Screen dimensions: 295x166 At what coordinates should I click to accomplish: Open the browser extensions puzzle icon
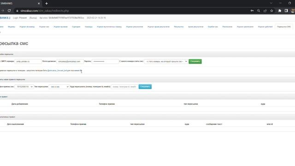click(x=280, y=11)
